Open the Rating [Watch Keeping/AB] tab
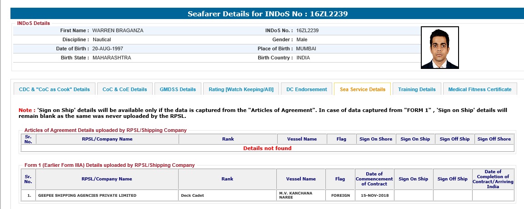 (x=241, y=89)
